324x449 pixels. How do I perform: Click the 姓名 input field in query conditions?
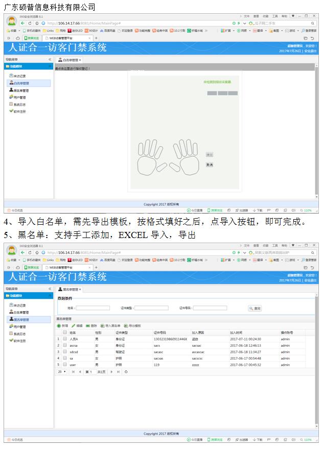point(92,308)
